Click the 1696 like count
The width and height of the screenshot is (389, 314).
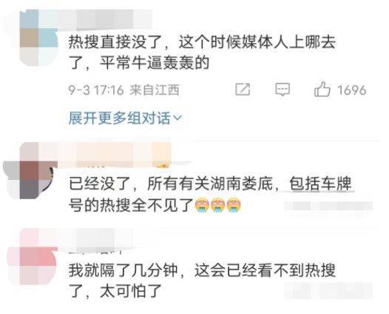pos(351,90)
